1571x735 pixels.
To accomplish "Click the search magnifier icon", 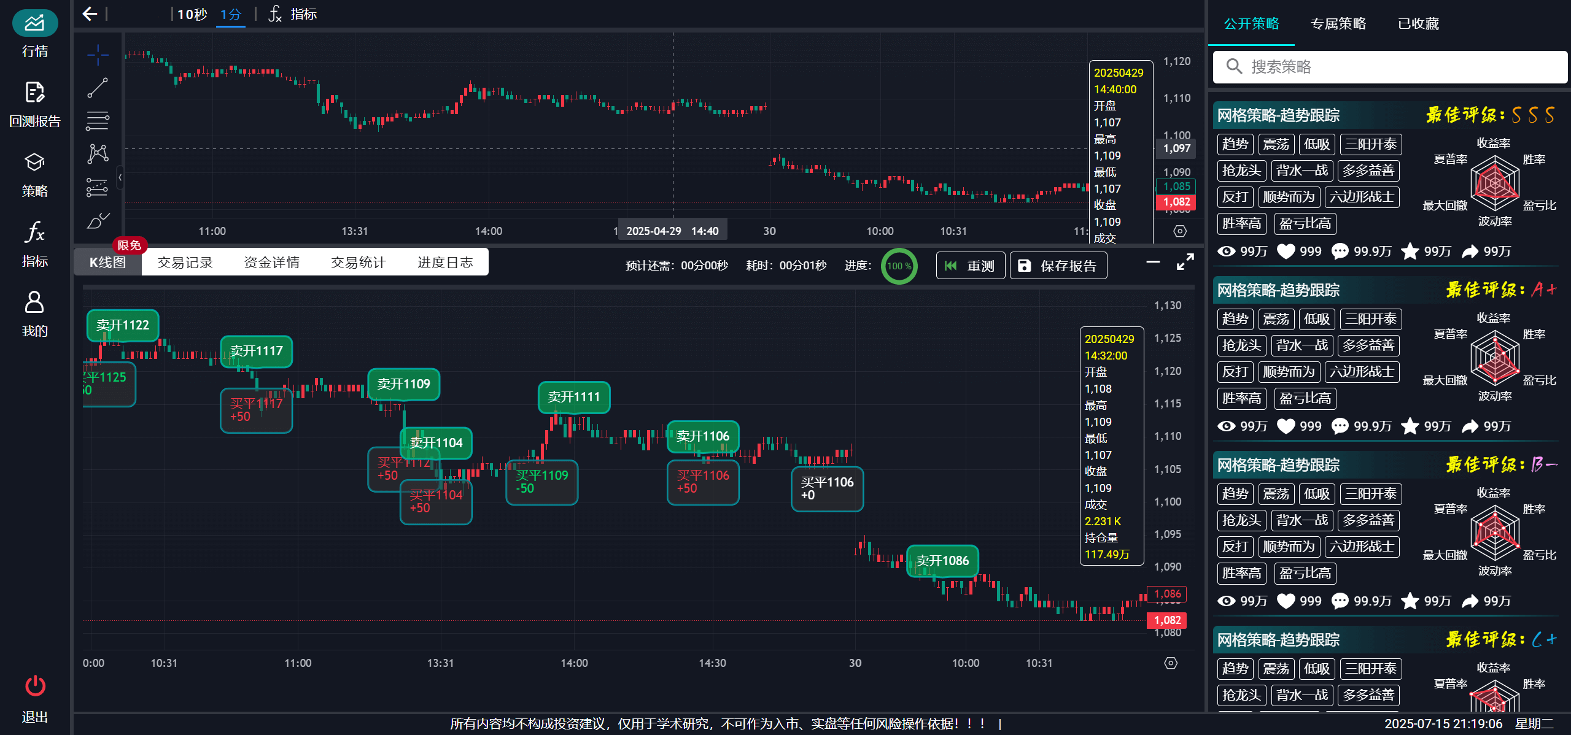I will (1234, 66).
